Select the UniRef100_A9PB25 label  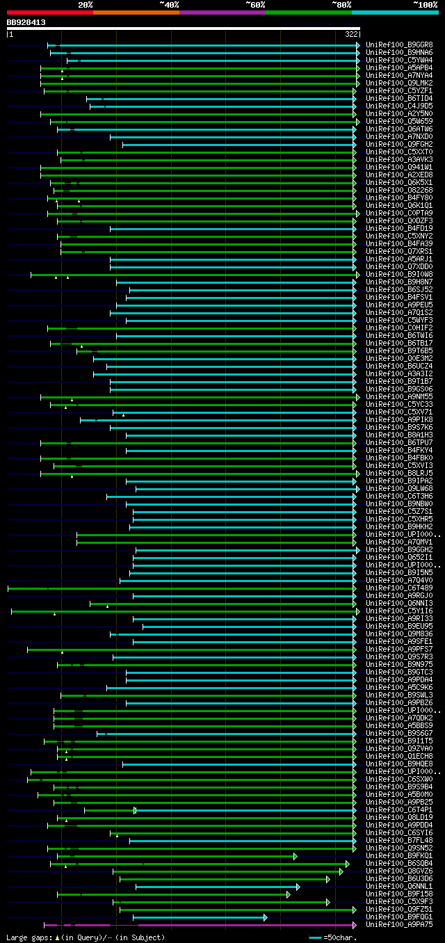click(x=399, y=802)
